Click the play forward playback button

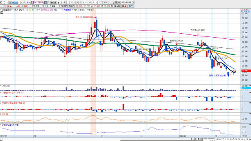click(193, 139)
